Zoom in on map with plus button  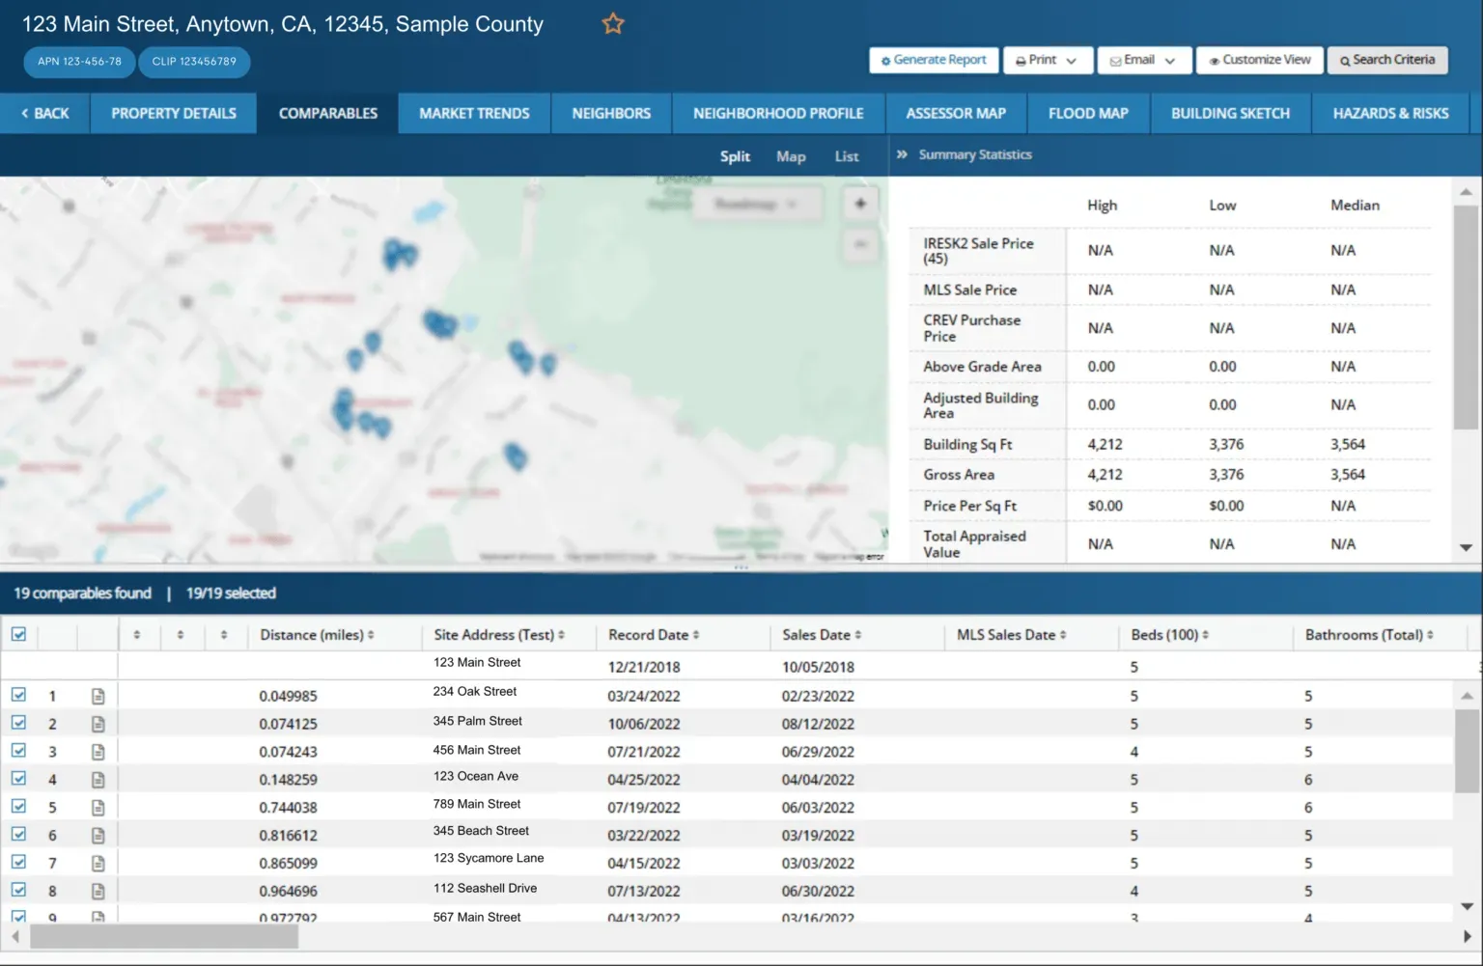(860, 204)
